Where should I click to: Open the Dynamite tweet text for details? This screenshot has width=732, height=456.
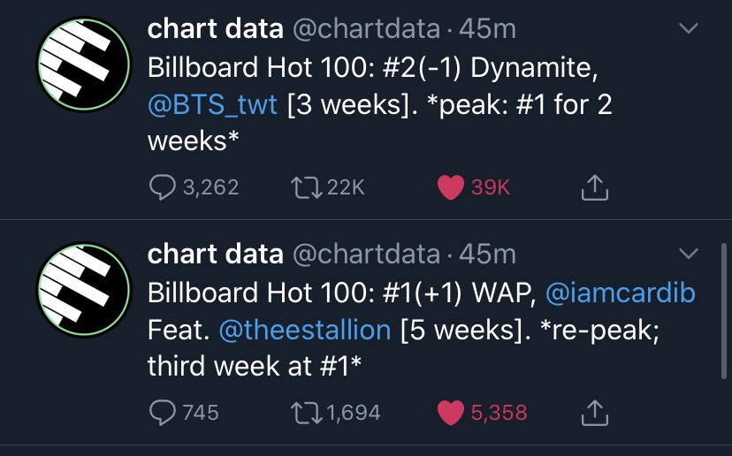tap(379, 104)
